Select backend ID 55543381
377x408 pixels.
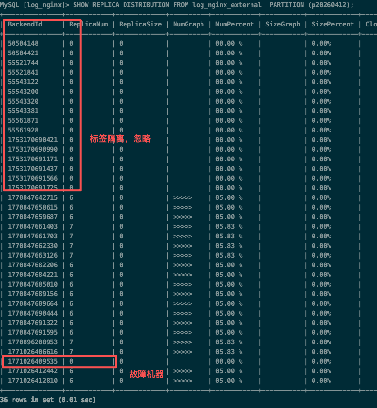(23, 111)
